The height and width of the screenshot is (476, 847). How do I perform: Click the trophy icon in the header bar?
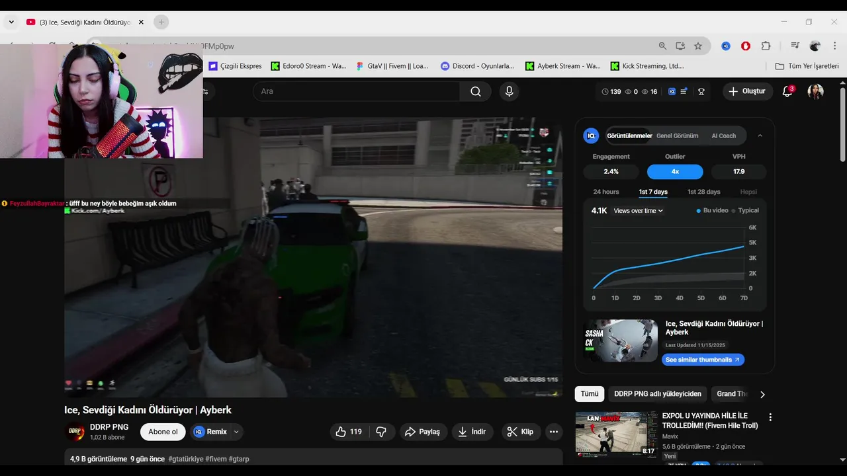click(x=701, y=92)
